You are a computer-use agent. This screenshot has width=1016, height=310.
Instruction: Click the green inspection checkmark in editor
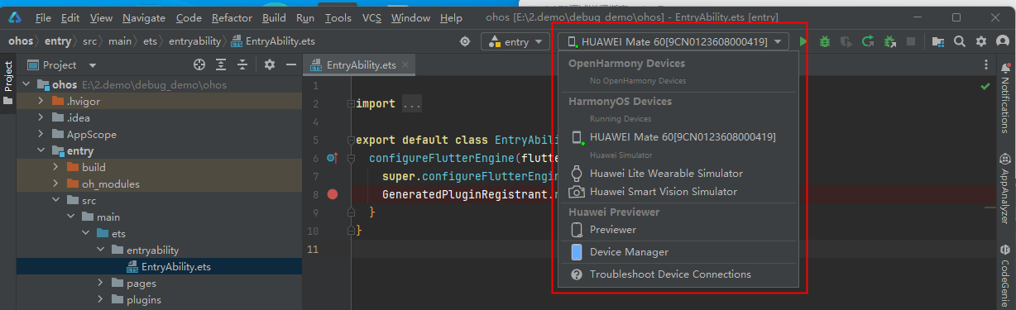(x=985, y=86)
